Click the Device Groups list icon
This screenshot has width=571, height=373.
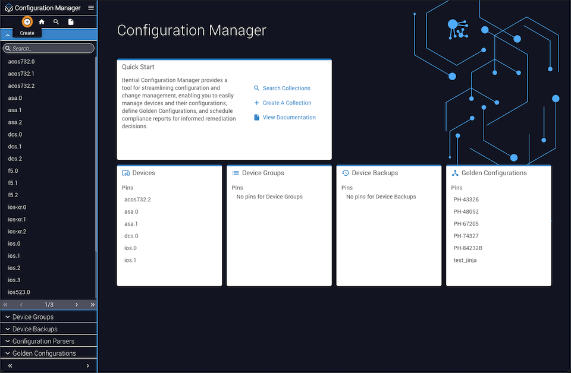coord(236,173)
